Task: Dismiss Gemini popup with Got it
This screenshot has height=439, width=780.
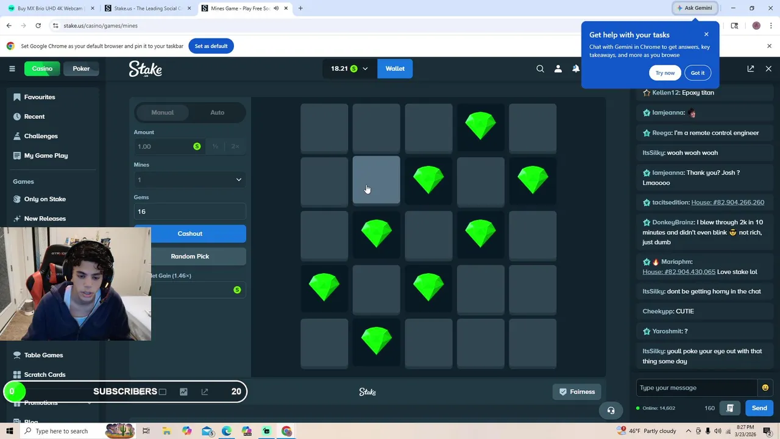Action: coord(698,73)
